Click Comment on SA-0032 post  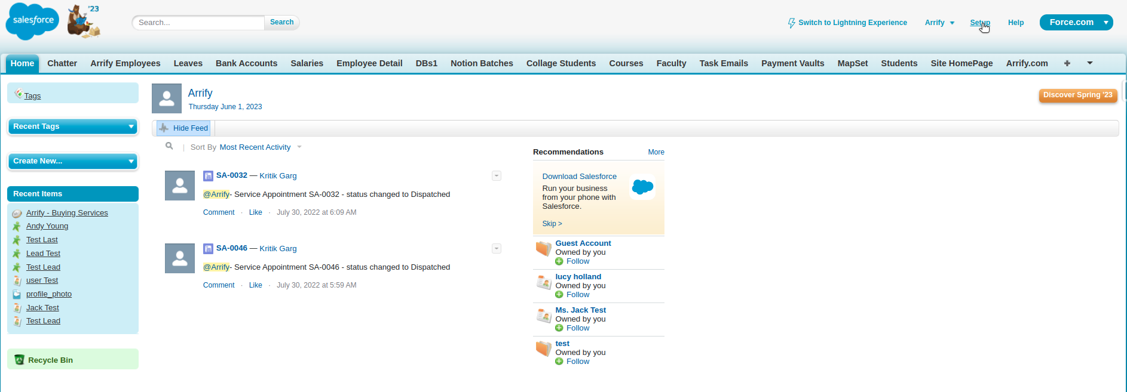pos(219,212)
